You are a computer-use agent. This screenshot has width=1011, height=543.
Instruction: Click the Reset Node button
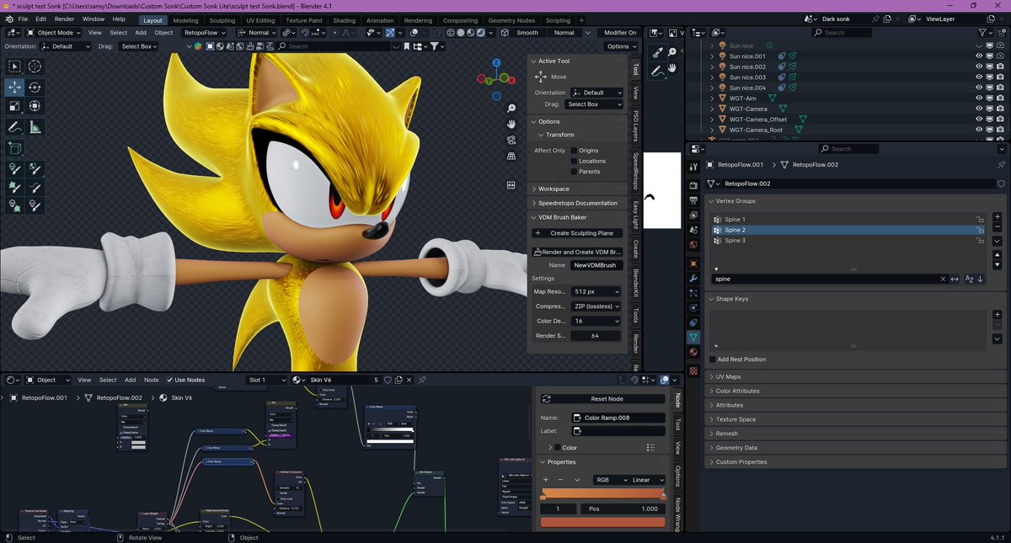[x=602, y=398]
